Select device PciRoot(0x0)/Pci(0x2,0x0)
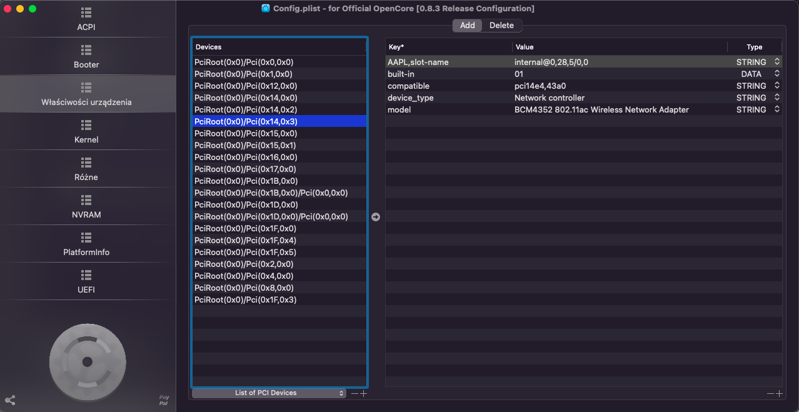 (x=279, y=264)
